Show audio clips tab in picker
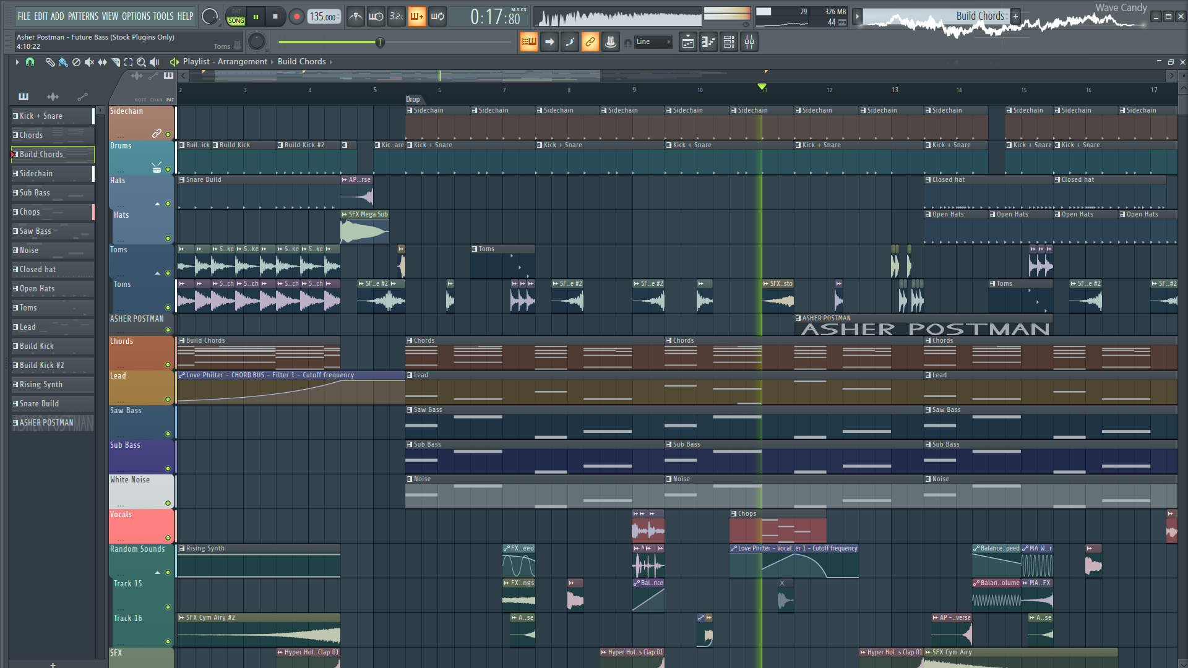1188x668 pixels. [53, 96]
